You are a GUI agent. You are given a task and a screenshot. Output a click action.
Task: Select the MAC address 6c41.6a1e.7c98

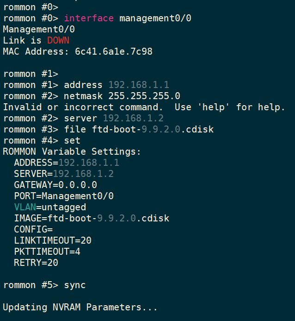[114, 51]
